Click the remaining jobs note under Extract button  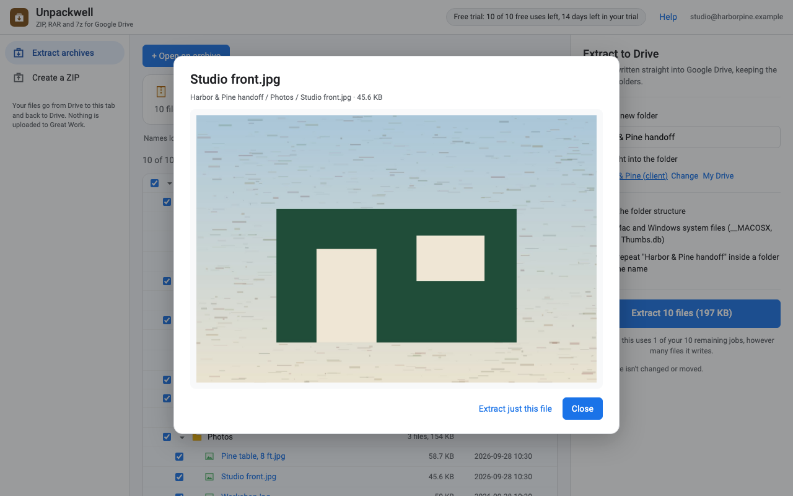click(x=681, y=345)
